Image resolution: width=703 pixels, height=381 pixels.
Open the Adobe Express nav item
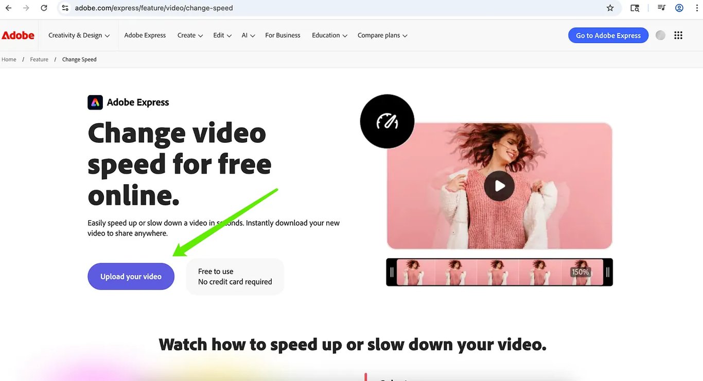145,35
